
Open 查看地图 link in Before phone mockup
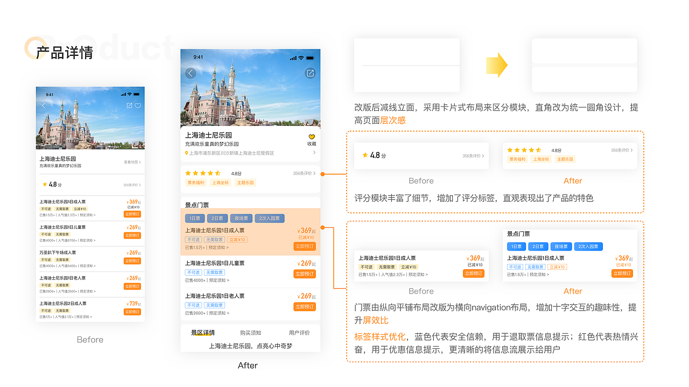pos(132,162)
